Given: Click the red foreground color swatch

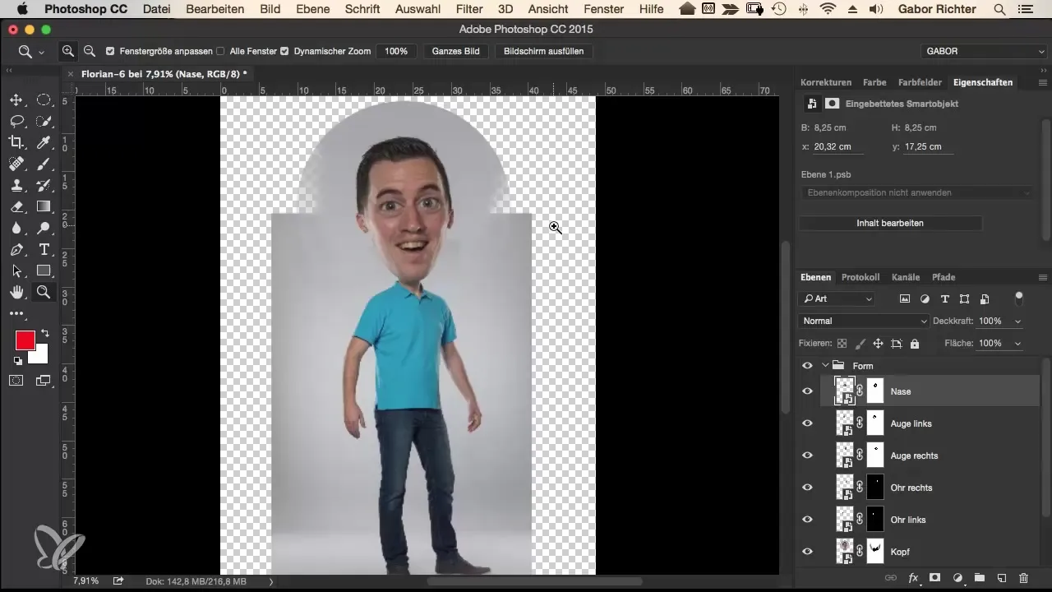Looking at the screenshot, I should tap(25, 340).
